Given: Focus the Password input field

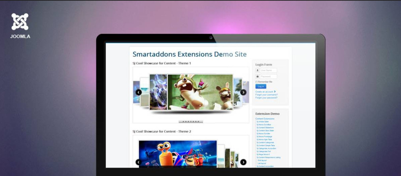Looking at the screenshot, I should (268, 76).
